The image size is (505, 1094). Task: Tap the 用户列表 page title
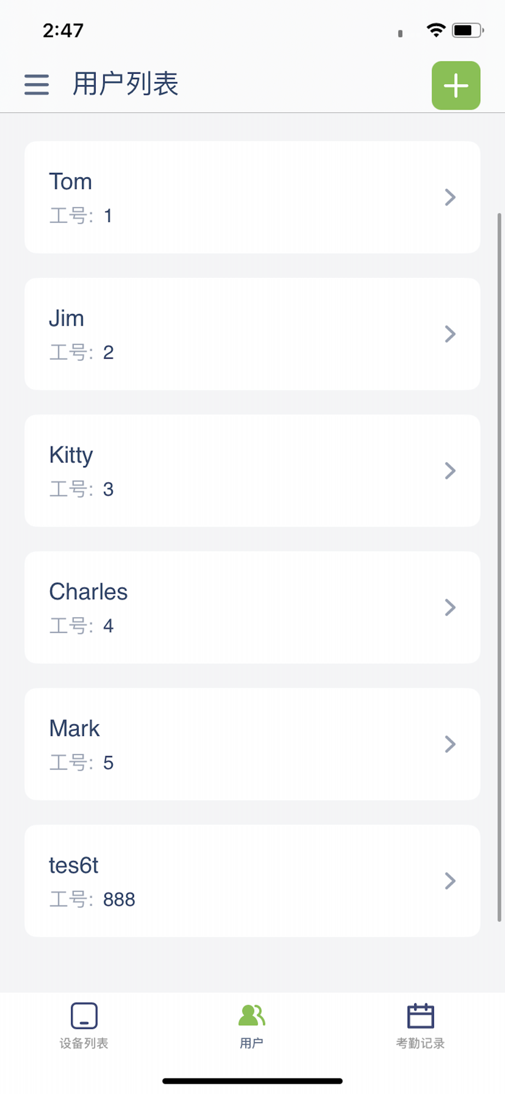pos(126,84)
